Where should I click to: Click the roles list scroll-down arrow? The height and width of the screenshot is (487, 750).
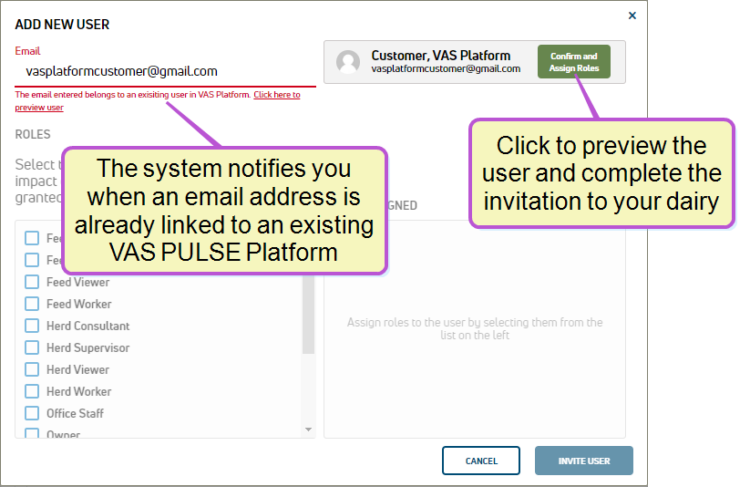tap(309, 430)
